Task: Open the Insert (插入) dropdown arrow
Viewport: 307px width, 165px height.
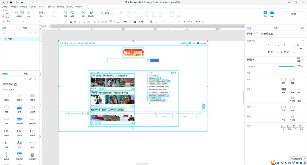Action: pyautogui.click(x=44, y=13)
